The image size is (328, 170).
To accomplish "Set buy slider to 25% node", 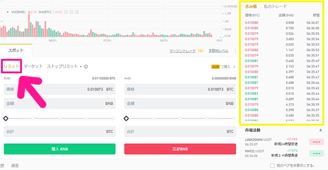I will [x=33, y=119].
